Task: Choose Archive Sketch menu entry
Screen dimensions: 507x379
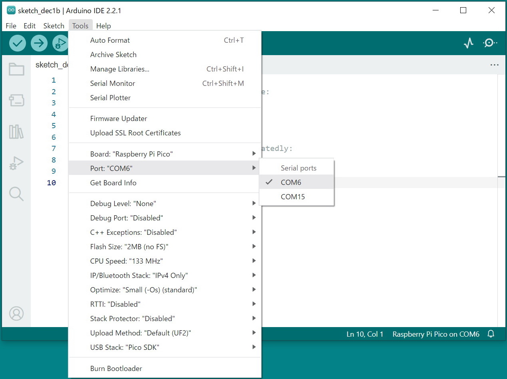Action: point(165,54)
